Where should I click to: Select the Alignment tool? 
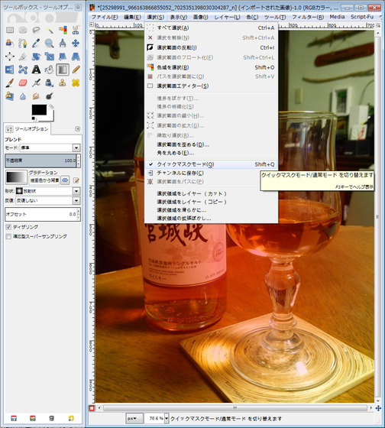10,57
